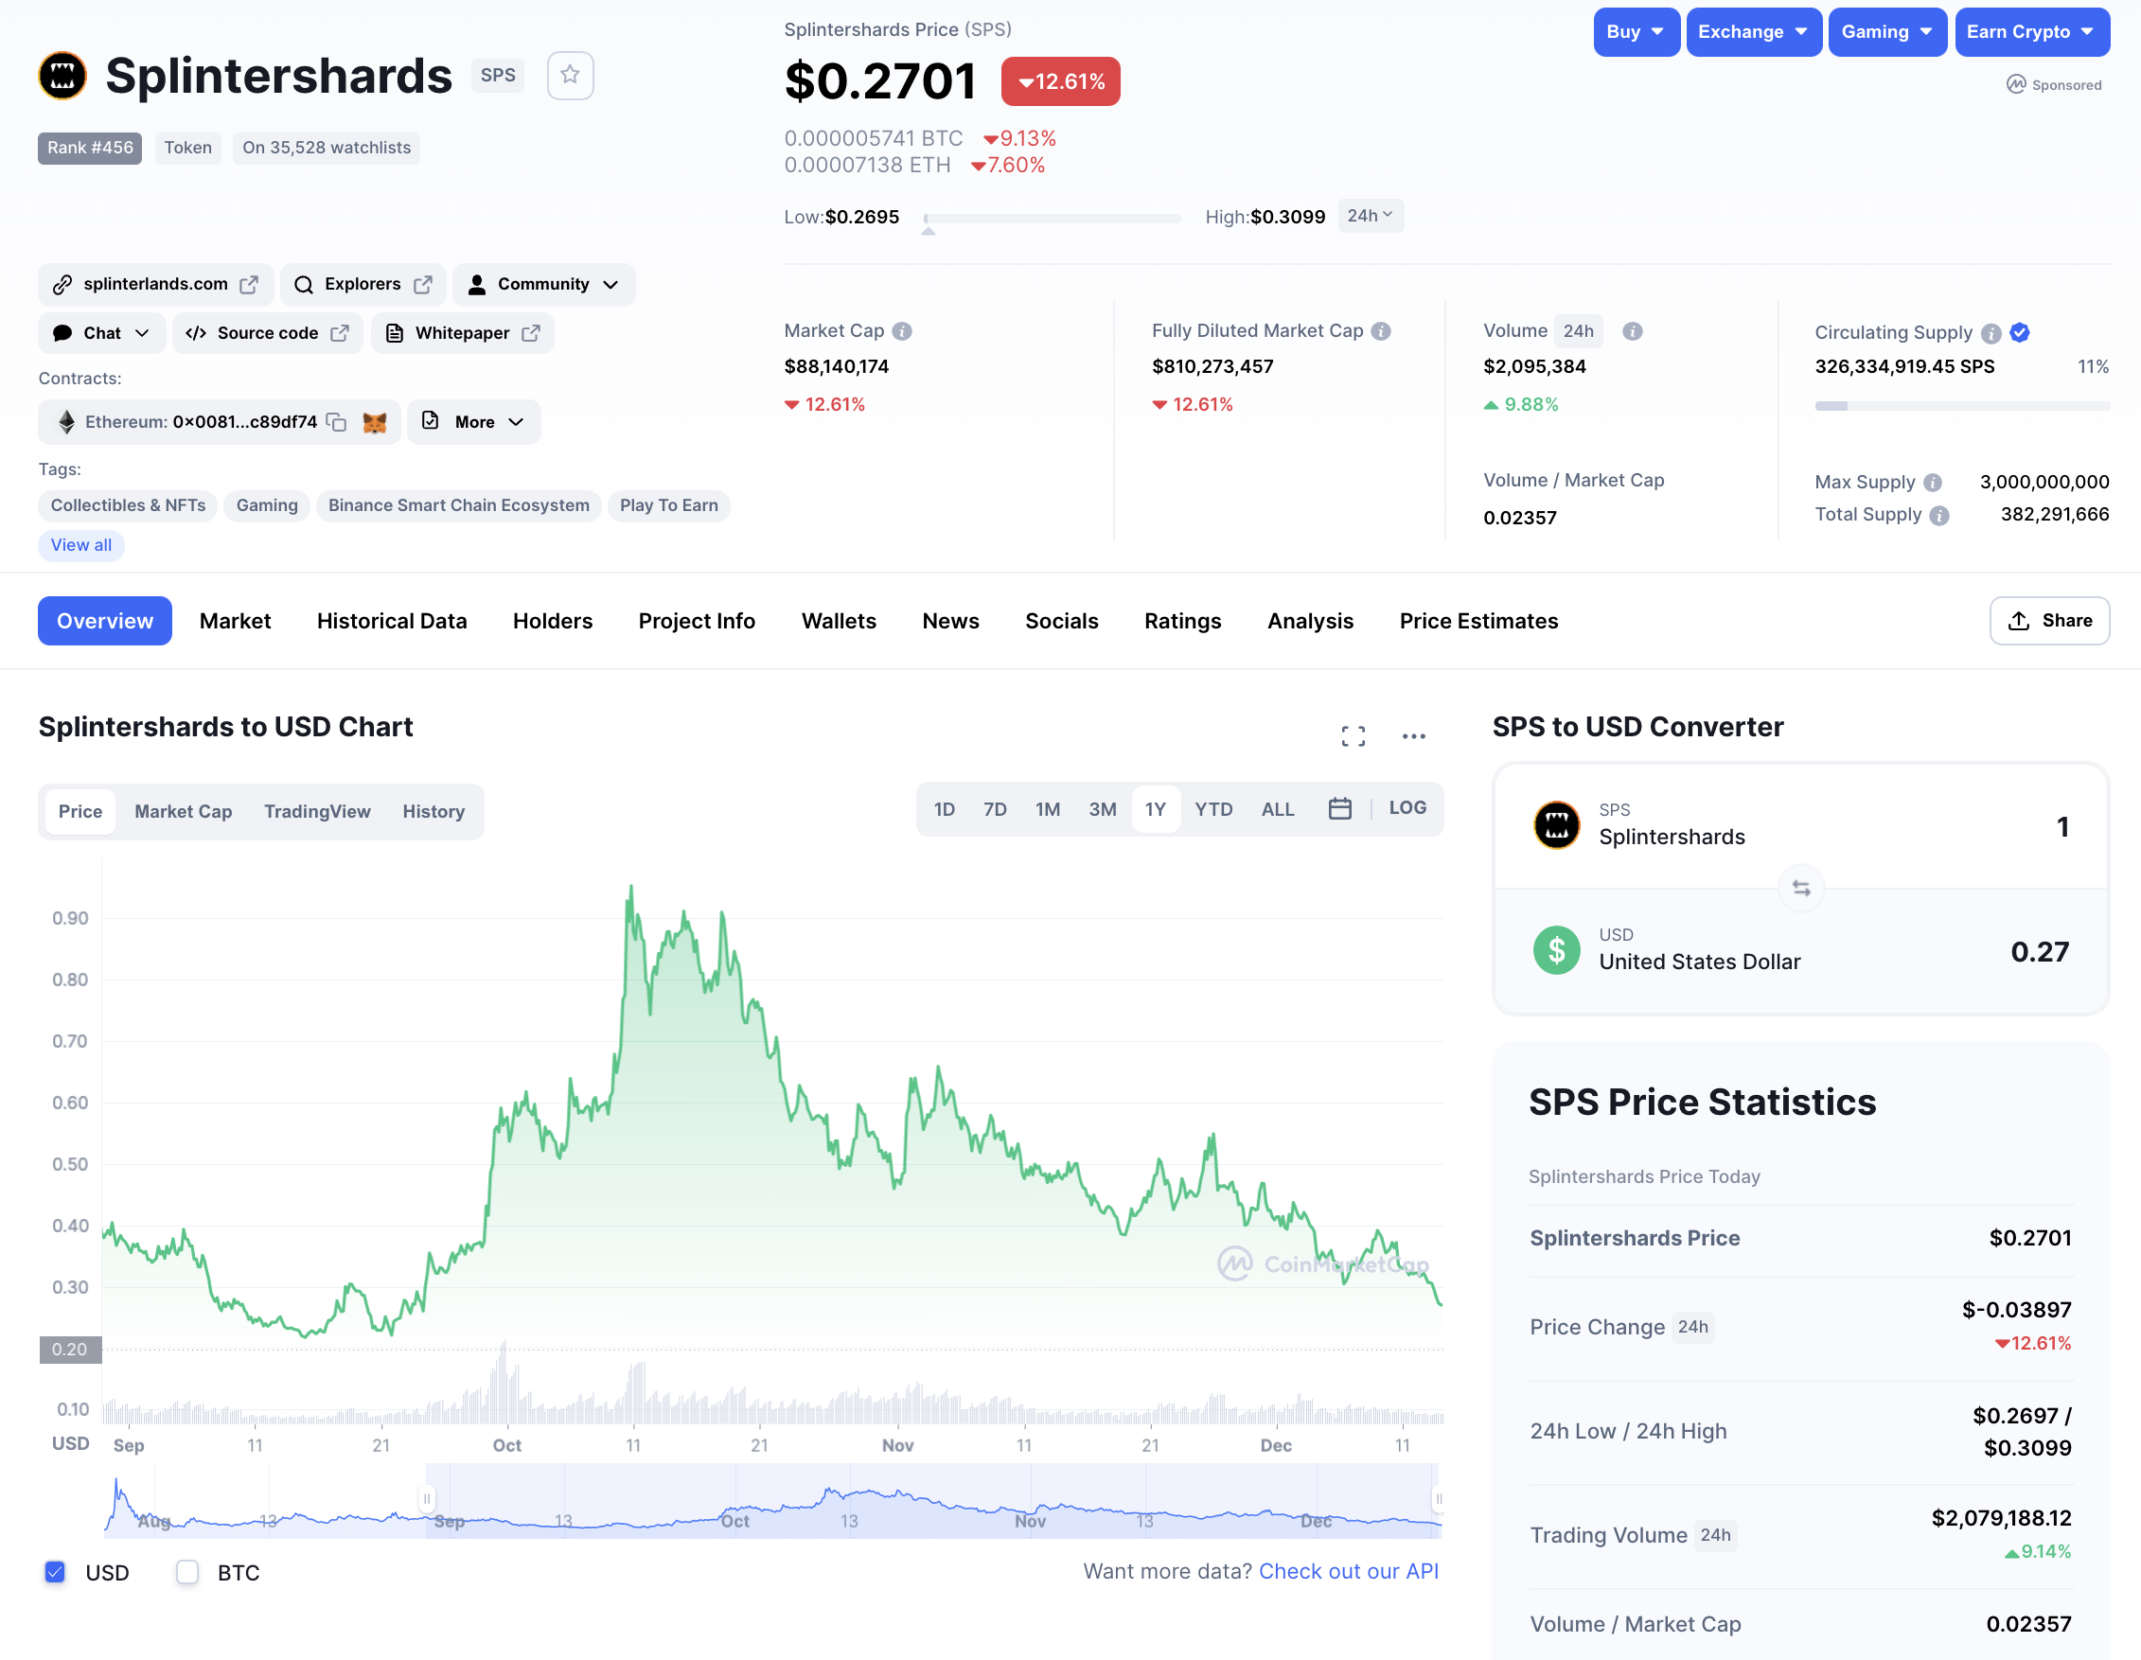The height and width of the screenshot is (1660, 2141).
Task: Select the Collectibles & NFTs tag
Action: [128, 505]
